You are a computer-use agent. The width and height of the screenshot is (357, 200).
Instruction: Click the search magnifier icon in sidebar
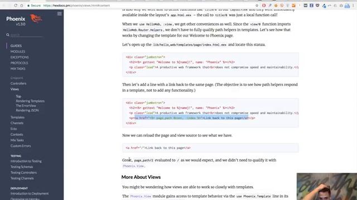pyautogui.click(x=8, y=34)
